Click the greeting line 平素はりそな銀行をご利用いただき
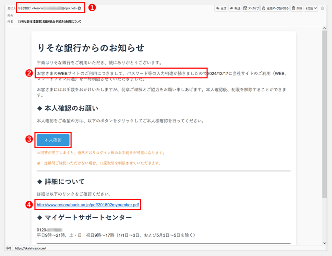The height and width of the screenshot is (256, 332). pyautogui.click(x=100, y=63)
